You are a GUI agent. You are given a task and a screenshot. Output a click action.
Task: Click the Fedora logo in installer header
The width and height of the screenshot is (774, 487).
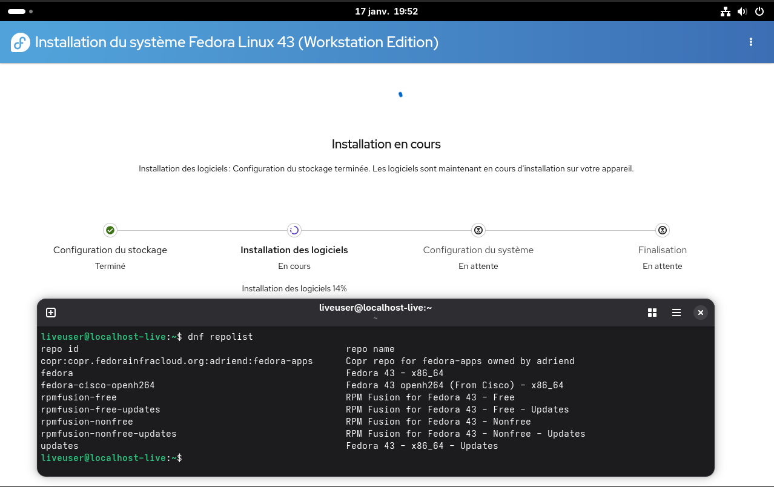point(21,42)
